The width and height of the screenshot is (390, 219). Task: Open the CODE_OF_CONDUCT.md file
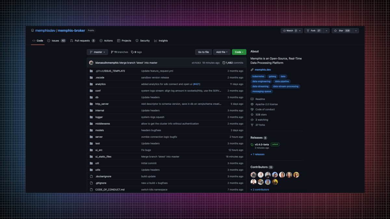tap(110, 189)
